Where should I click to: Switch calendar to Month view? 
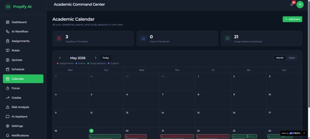point(280,58)
